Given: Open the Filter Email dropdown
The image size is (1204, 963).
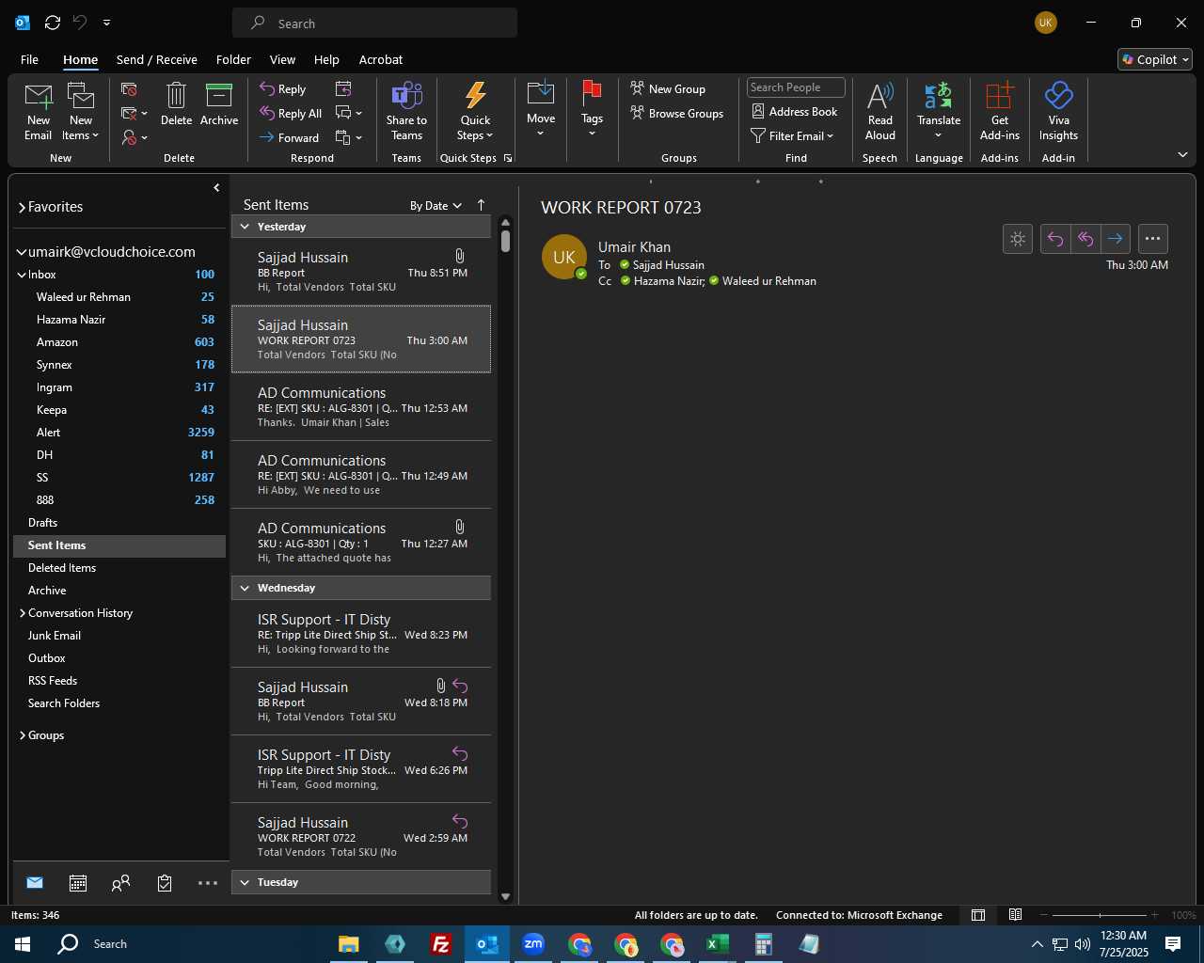Looking at the screenshot, I should (x=793, y=135).
